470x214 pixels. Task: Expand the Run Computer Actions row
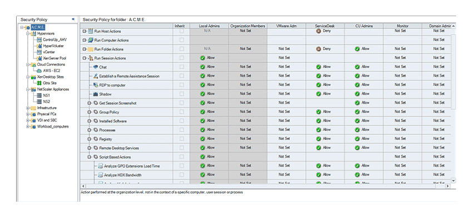pos(84,40)
